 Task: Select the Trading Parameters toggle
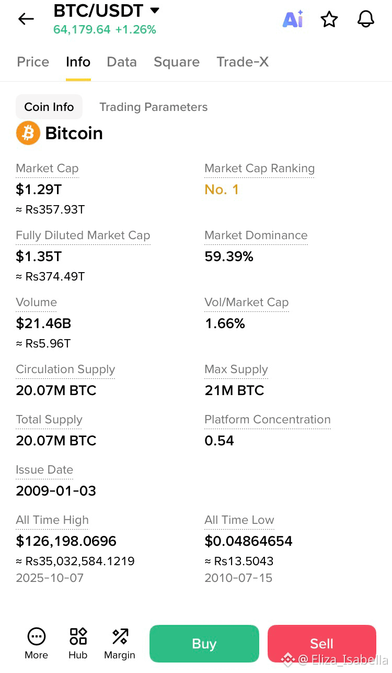pyautogui.click(x=154, y=107)
